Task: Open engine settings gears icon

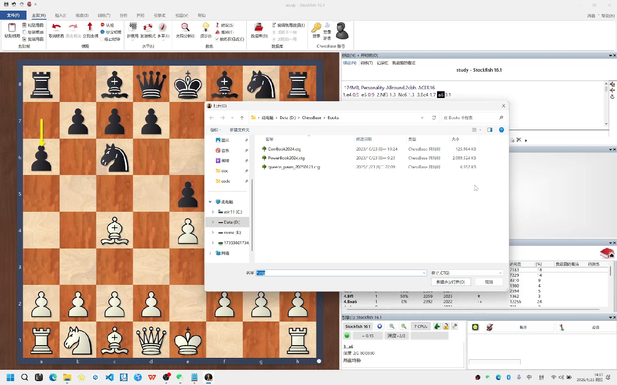Action: pyautogui.click(x=455, y=326)
